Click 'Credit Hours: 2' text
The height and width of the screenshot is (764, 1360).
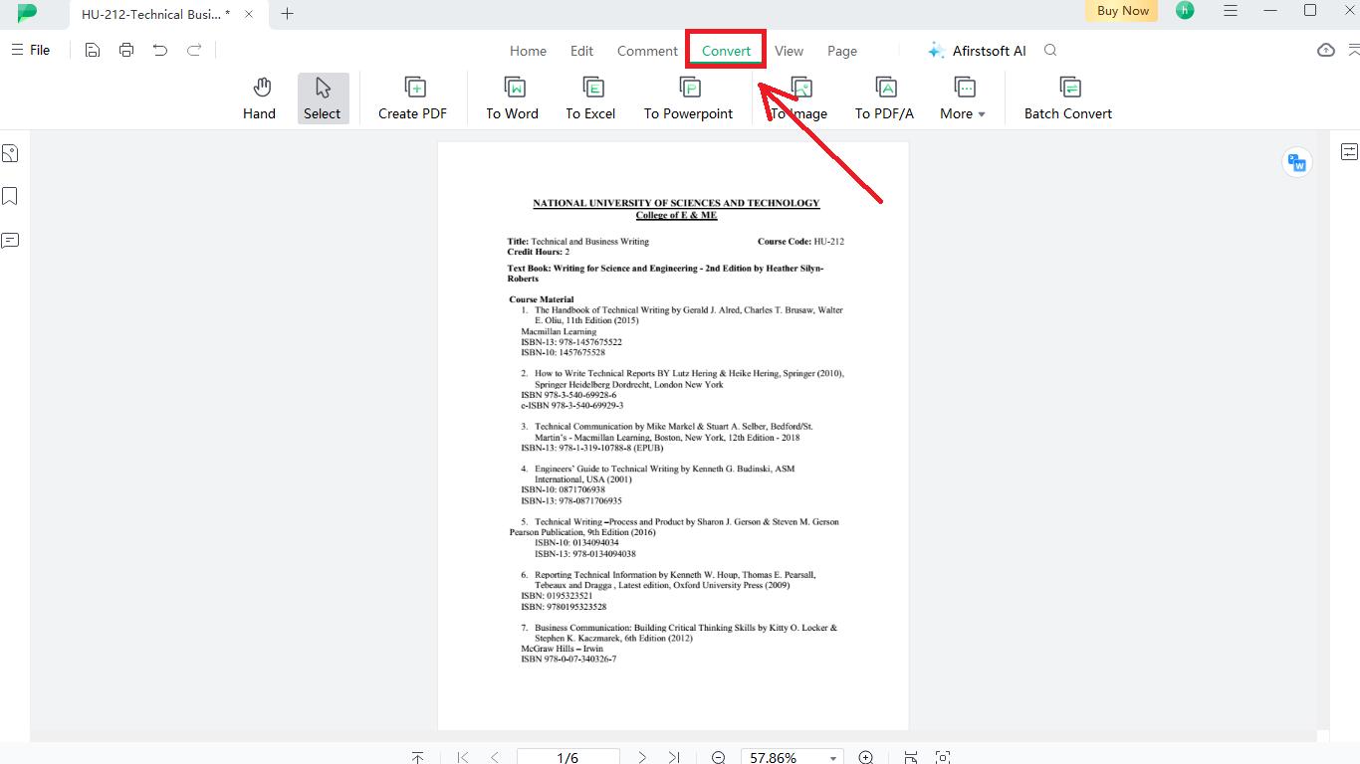tap(538, 252)
